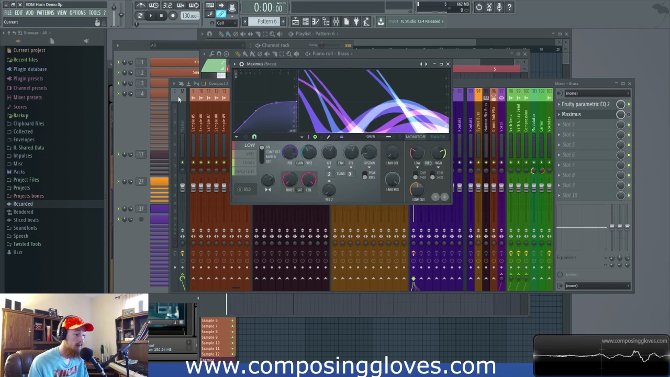Open the help question mark icon
Viewport: 670px width, 377px height.
point(510,7)
